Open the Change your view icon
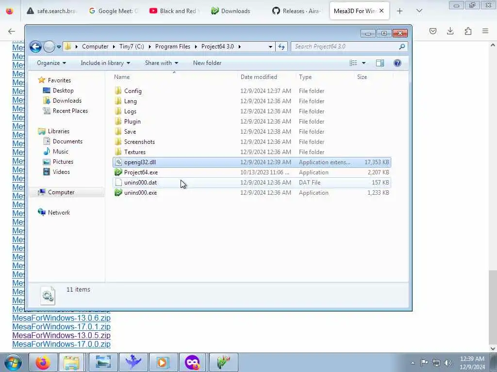 (353, 63)
